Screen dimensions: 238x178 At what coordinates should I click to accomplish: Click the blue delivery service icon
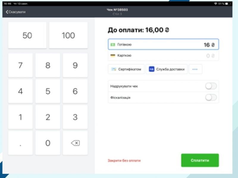[x=151, y=69]
